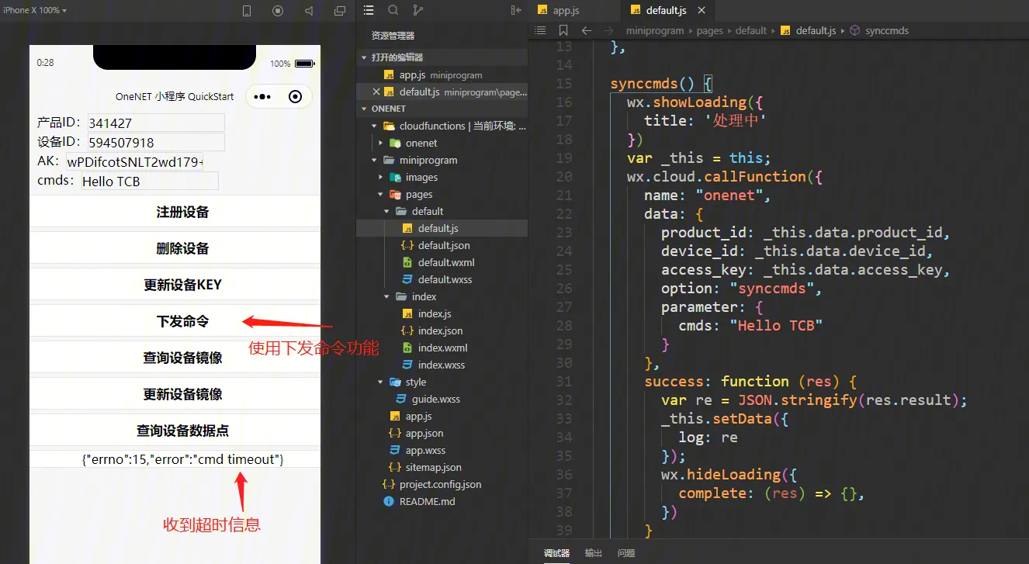Collapse the 打开的编辑器 section
Viewport: 1029px width, 564px height.
click(364, 57)
